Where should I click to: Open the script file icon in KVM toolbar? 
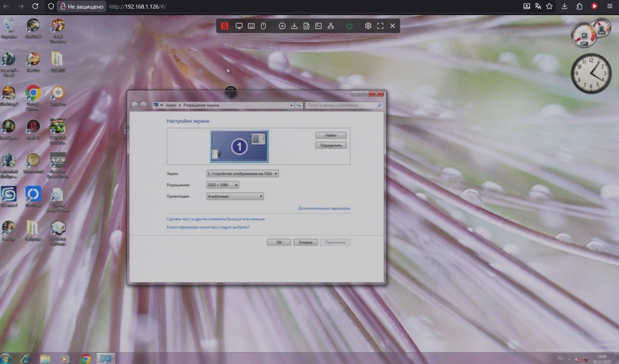(306, 26)
